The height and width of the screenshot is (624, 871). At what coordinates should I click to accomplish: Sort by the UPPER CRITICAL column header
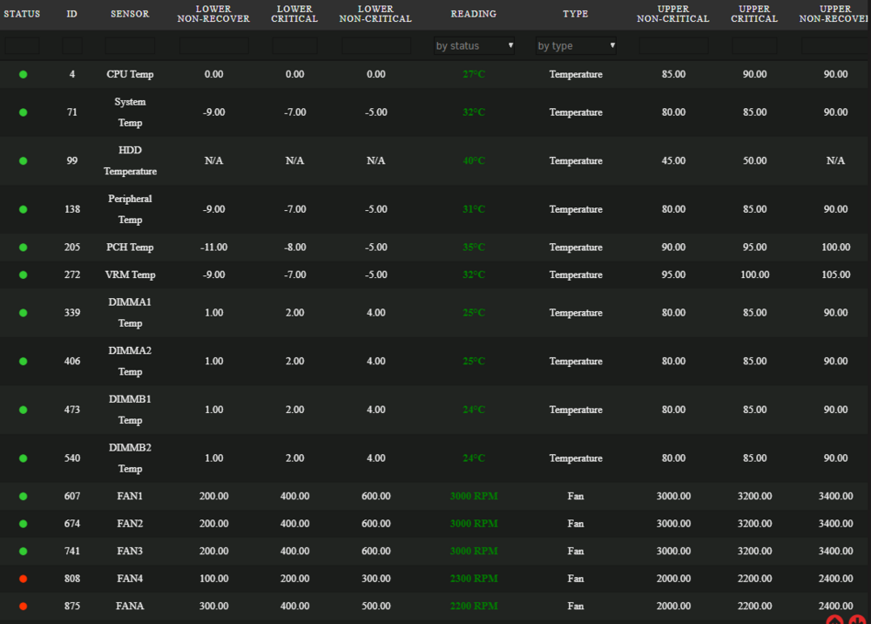click(x=754, y=14)
